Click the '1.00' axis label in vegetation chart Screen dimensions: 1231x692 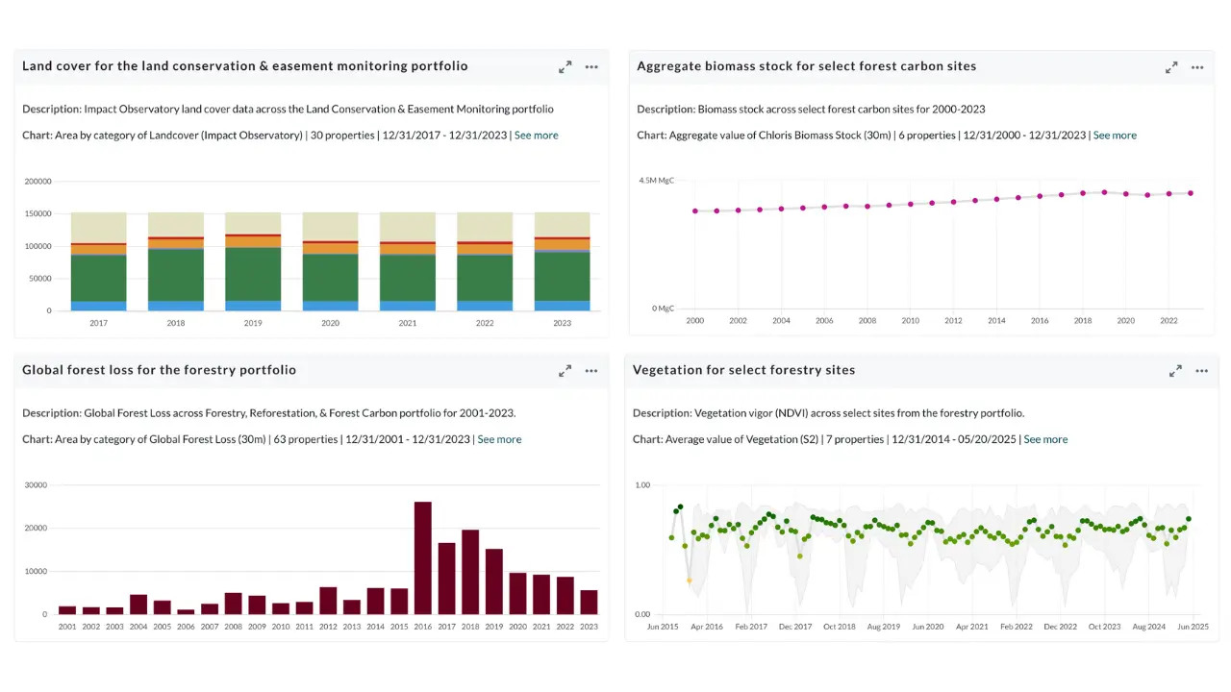coord(642,485)
